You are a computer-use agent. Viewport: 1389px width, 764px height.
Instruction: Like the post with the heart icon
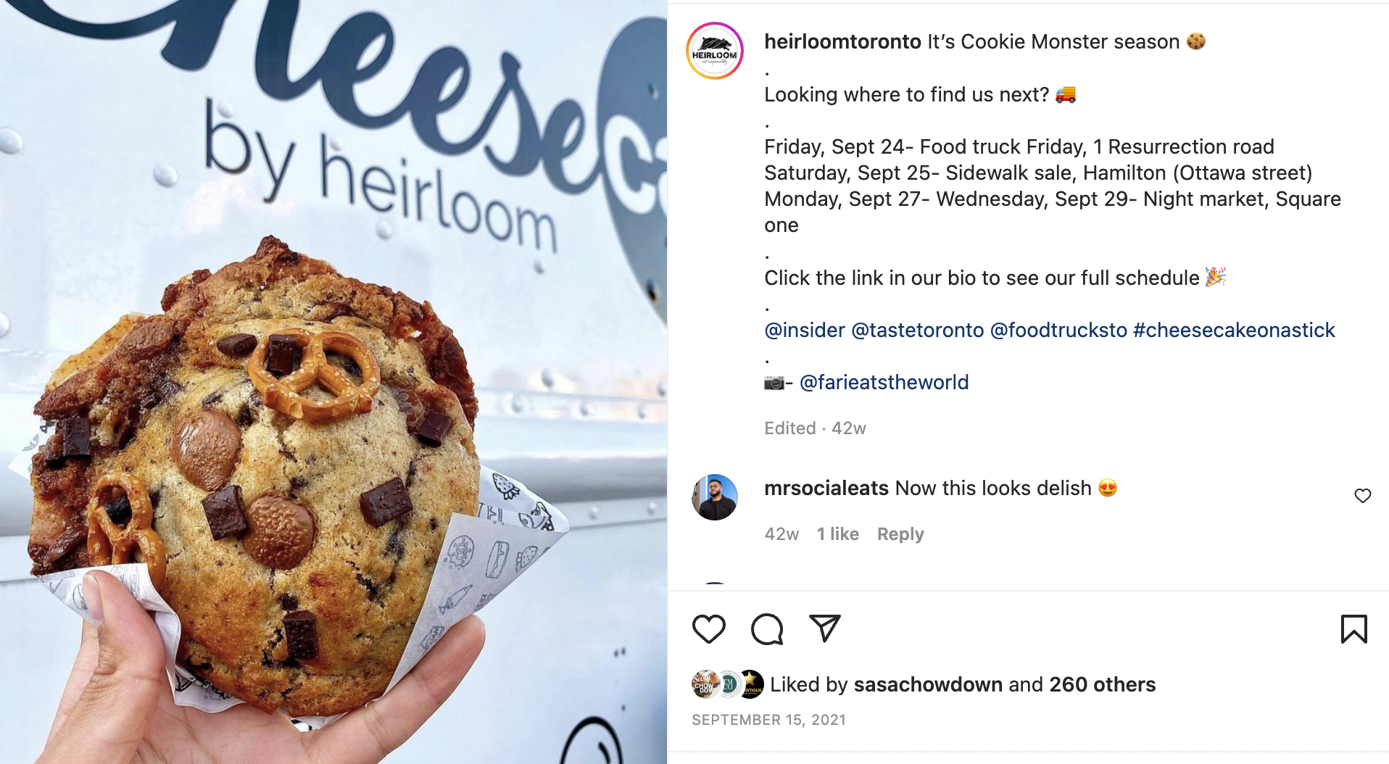pos(708,628)
